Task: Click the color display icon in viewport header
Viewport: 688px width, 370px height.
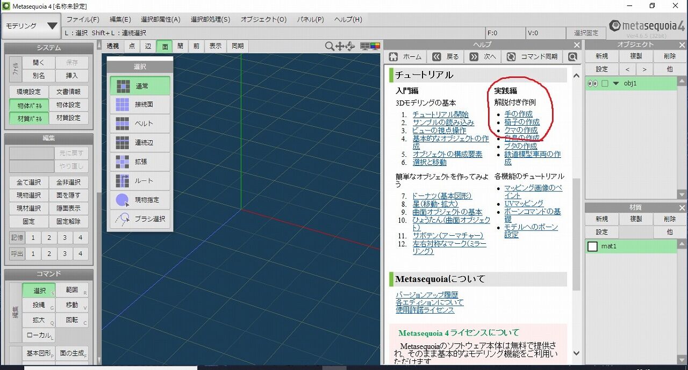Action: [x=375, y=46]
